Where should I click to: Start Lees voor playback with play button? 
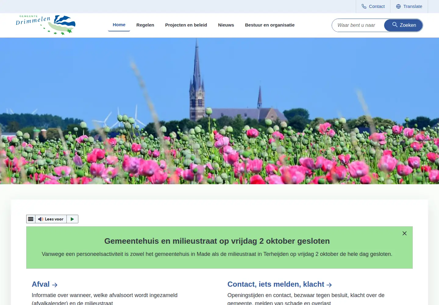tap(72, 219)
